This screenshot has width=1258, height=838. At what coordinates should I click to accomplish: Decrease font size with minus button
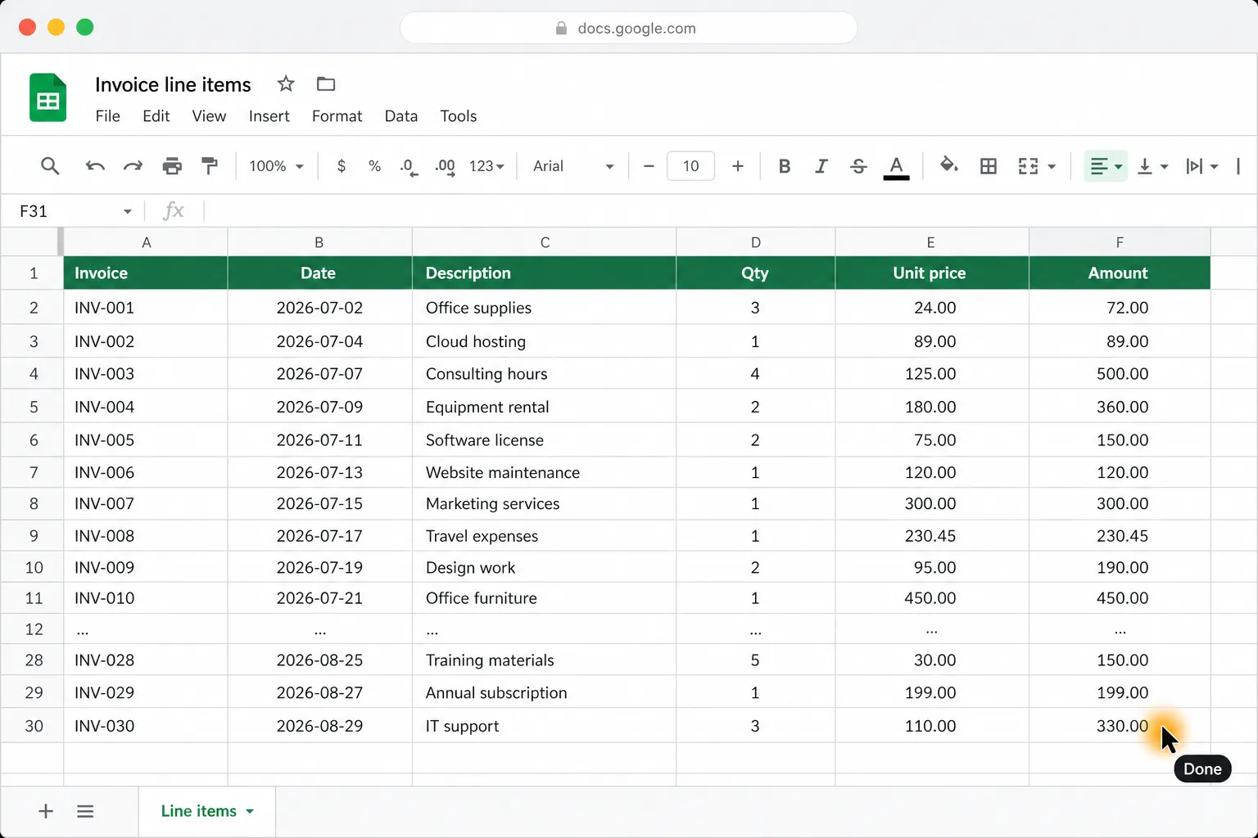point(649,166)
